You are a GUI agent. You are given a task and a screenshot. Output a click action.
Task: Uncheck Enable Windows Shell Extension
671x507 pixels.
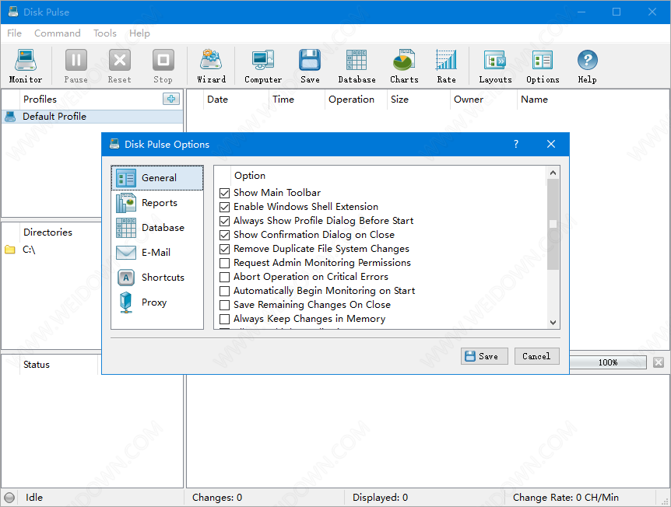tap(224, 208)
